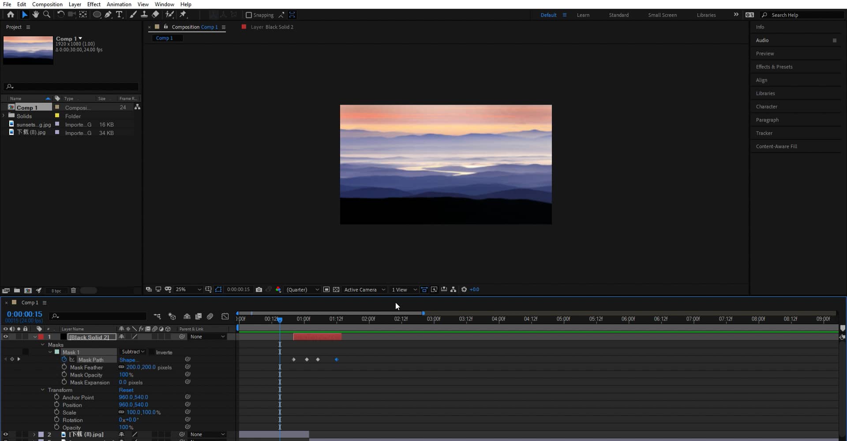Select the Horizontal Type tool
847x441 pixels.
[x=119, y=15]
